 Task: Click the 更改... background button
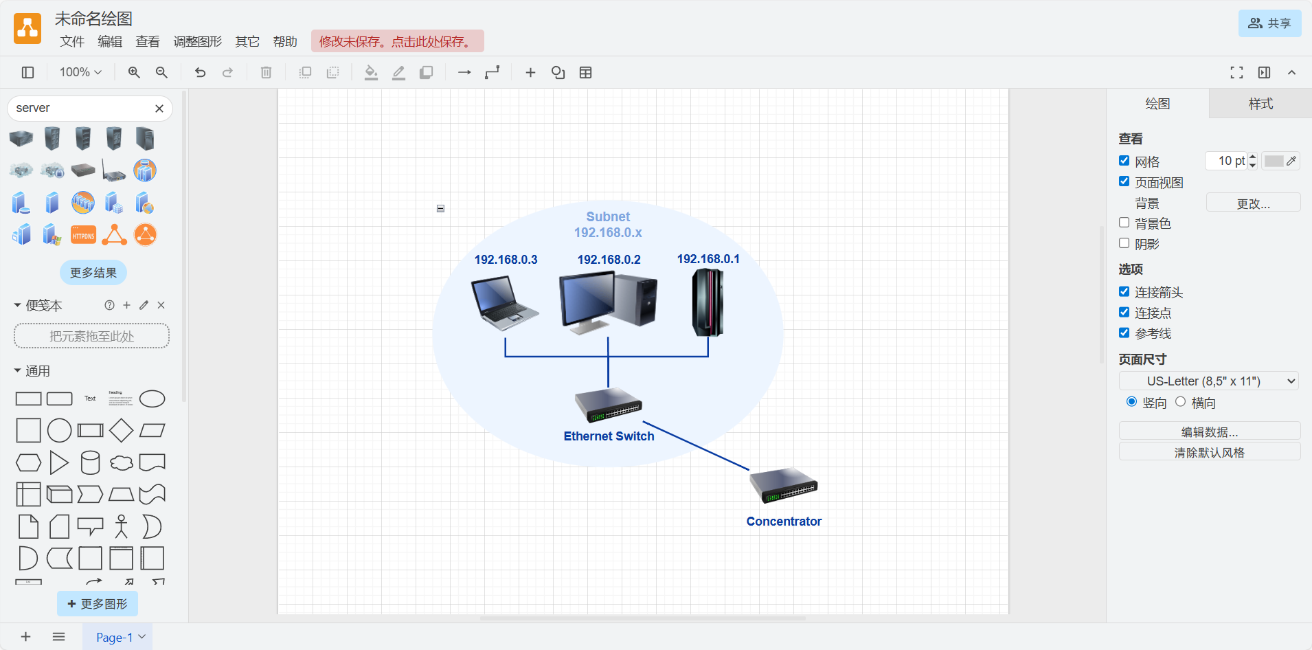click(1254, 203)
